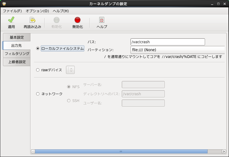This screenshot has width=229, height=157.
Task: Open the ヘルプ(H) menu
Action: [61, 11]
